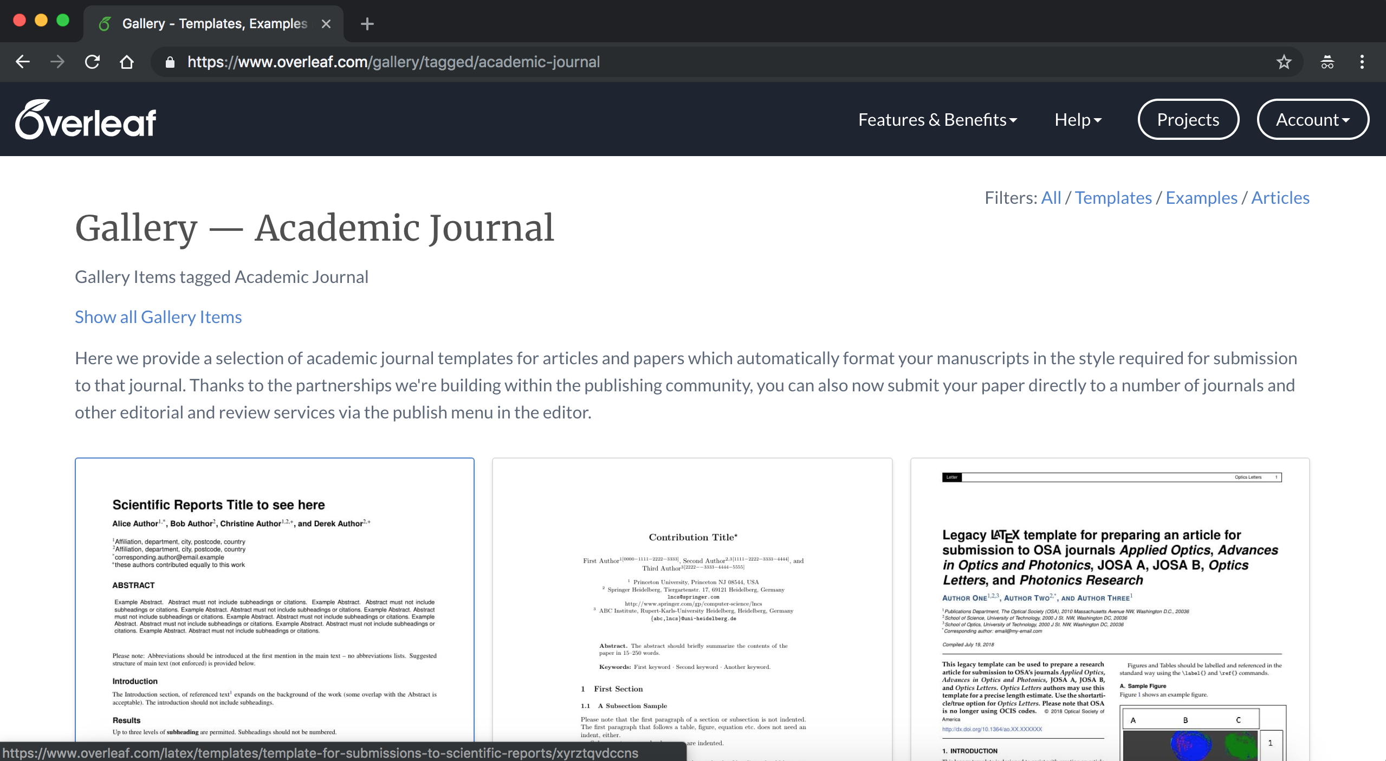Click the Projects menu item
The width and height of the screenshot is (1386, 761).
click(1188, 120)
